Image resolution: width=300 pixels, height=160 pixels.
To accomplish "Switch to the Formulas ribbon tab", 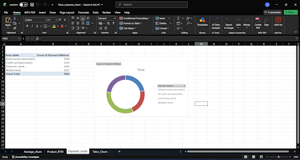I will 84,13.
